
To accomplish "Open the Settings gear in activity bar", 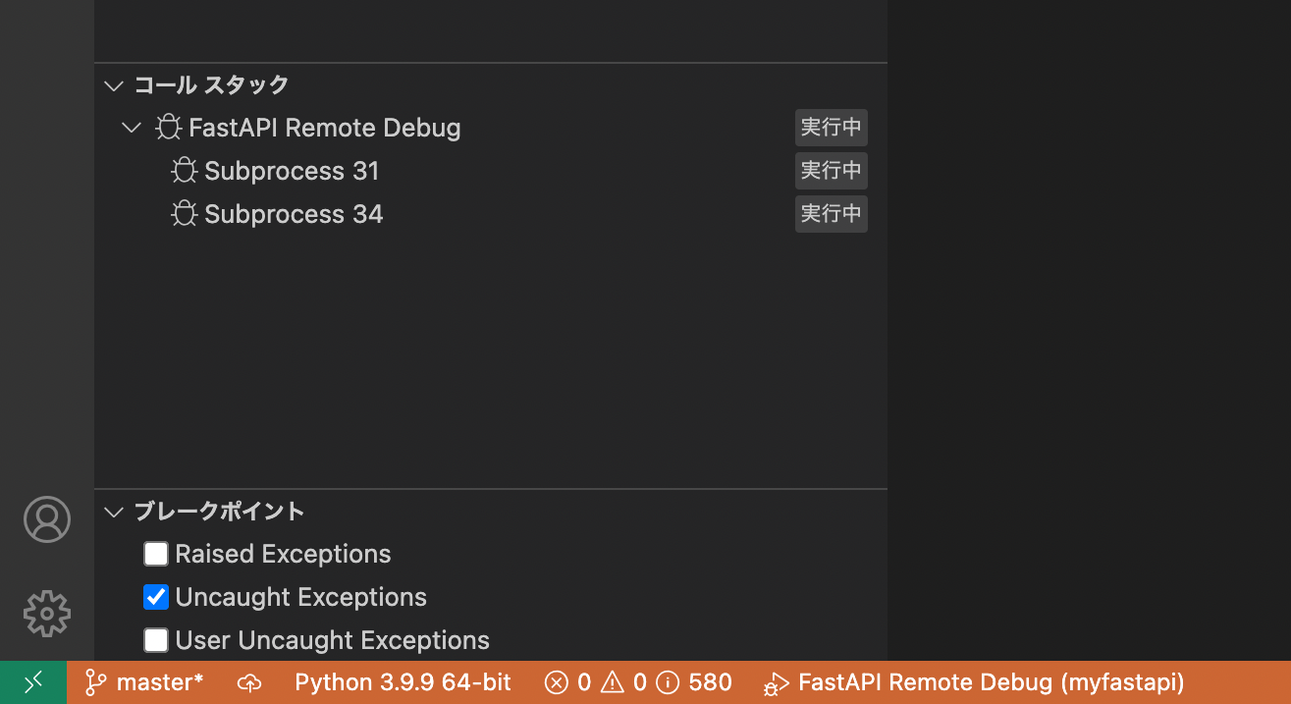I will pyautogui.click(x=46, y=613).
